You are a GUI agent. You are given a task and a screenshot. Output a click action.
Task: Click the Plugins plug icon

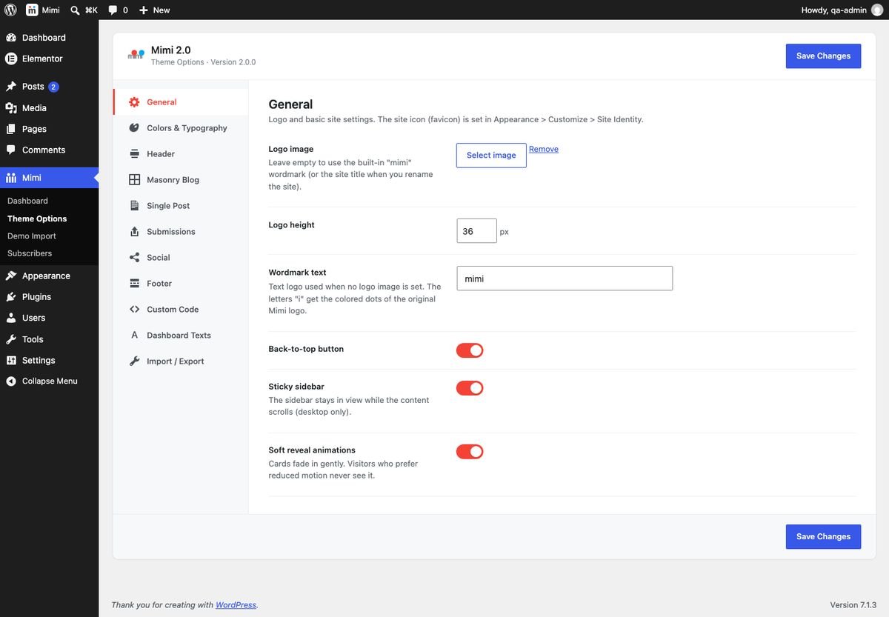(x=11, y=297)
